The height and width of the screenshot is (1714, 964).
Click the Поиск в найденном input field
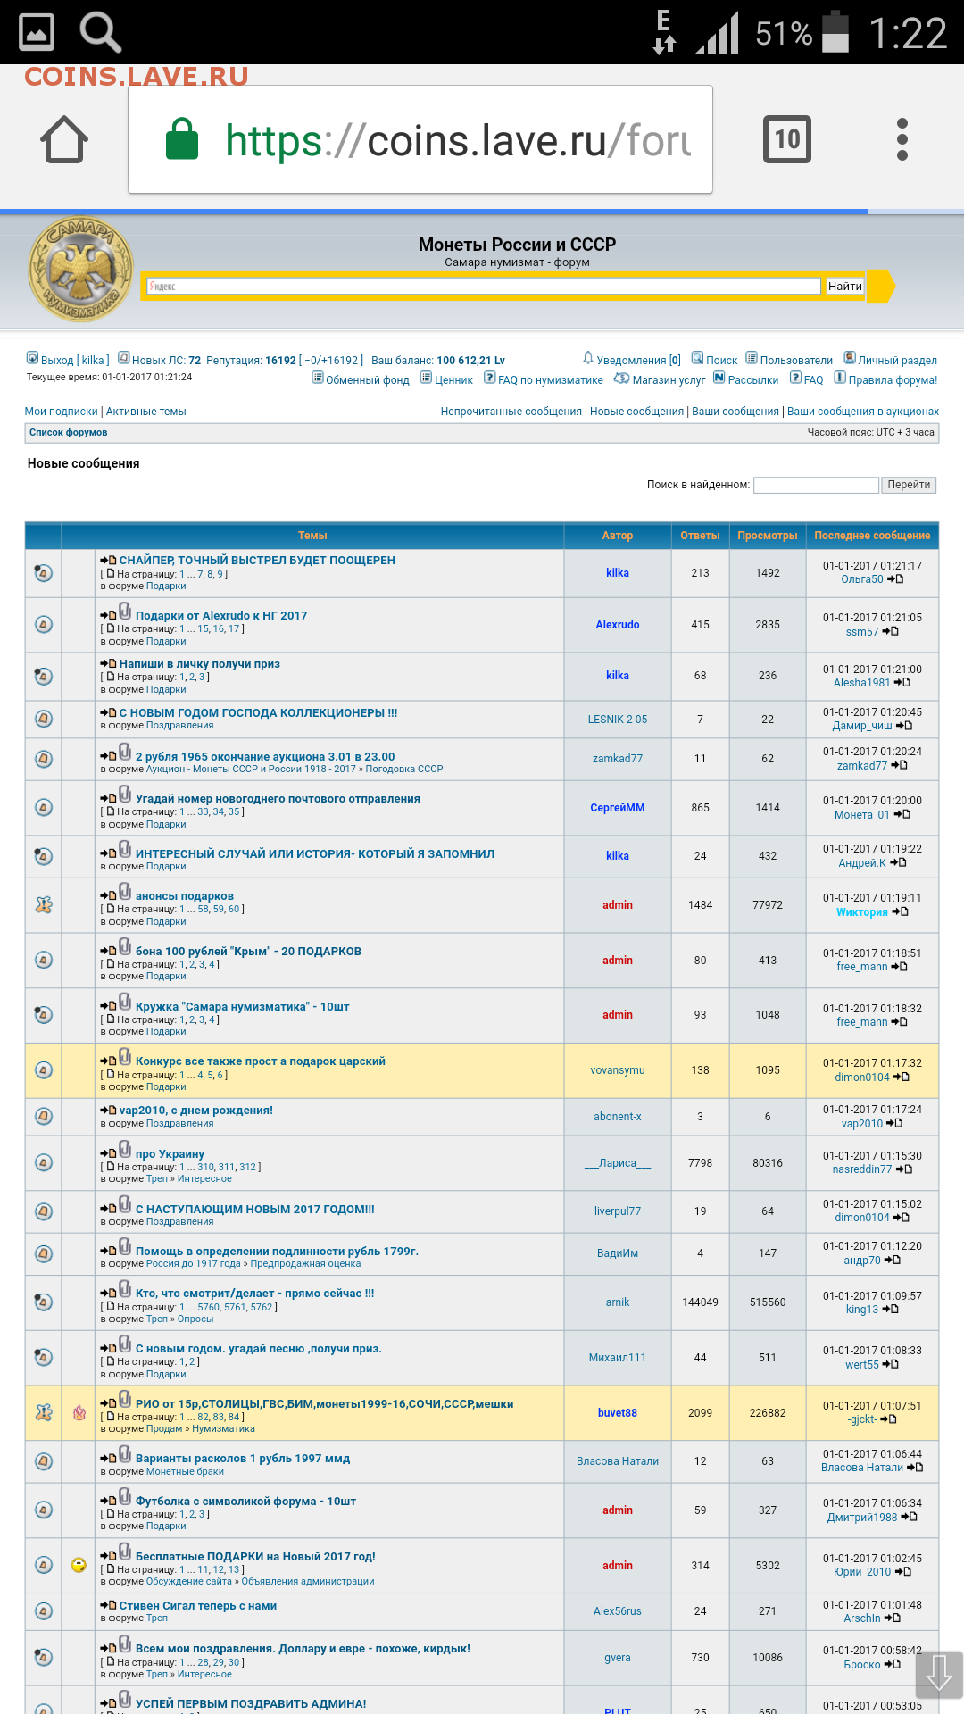[x=816, y=485]
